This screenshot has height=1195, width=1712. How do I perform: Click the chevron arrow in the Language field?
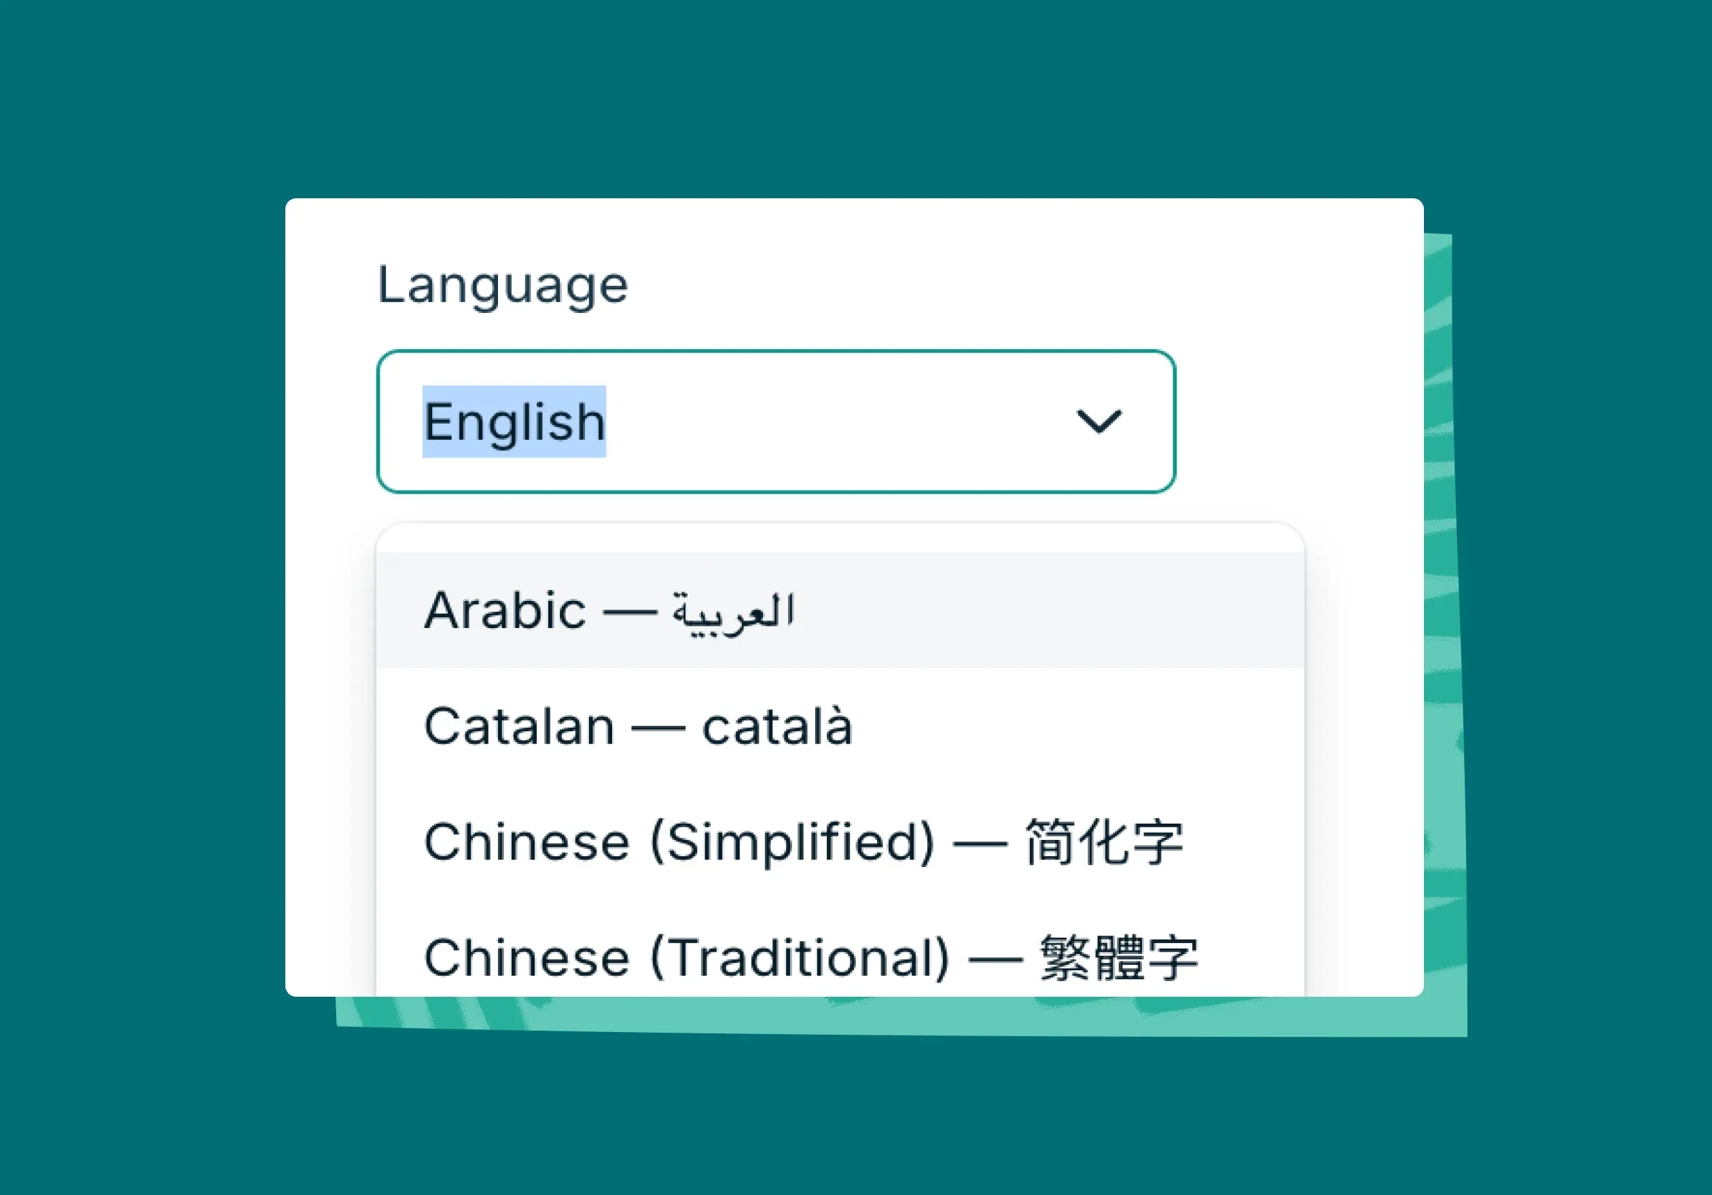pyautogui.click(x=1098, y=422)
